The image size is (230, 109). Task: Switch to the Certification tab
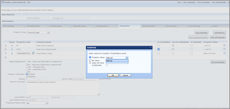pos(60,26)
